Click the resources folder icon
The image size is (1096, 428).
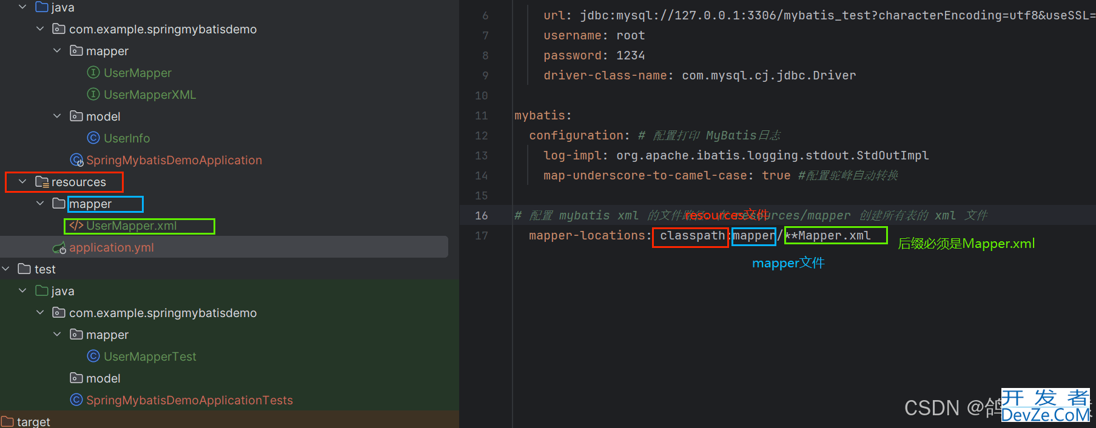point(42,182)
